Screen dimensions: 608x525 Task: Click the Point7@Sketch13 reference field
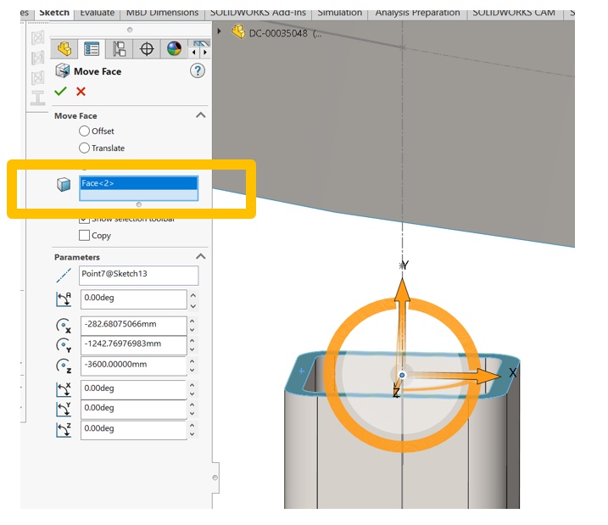coord(138,276)
